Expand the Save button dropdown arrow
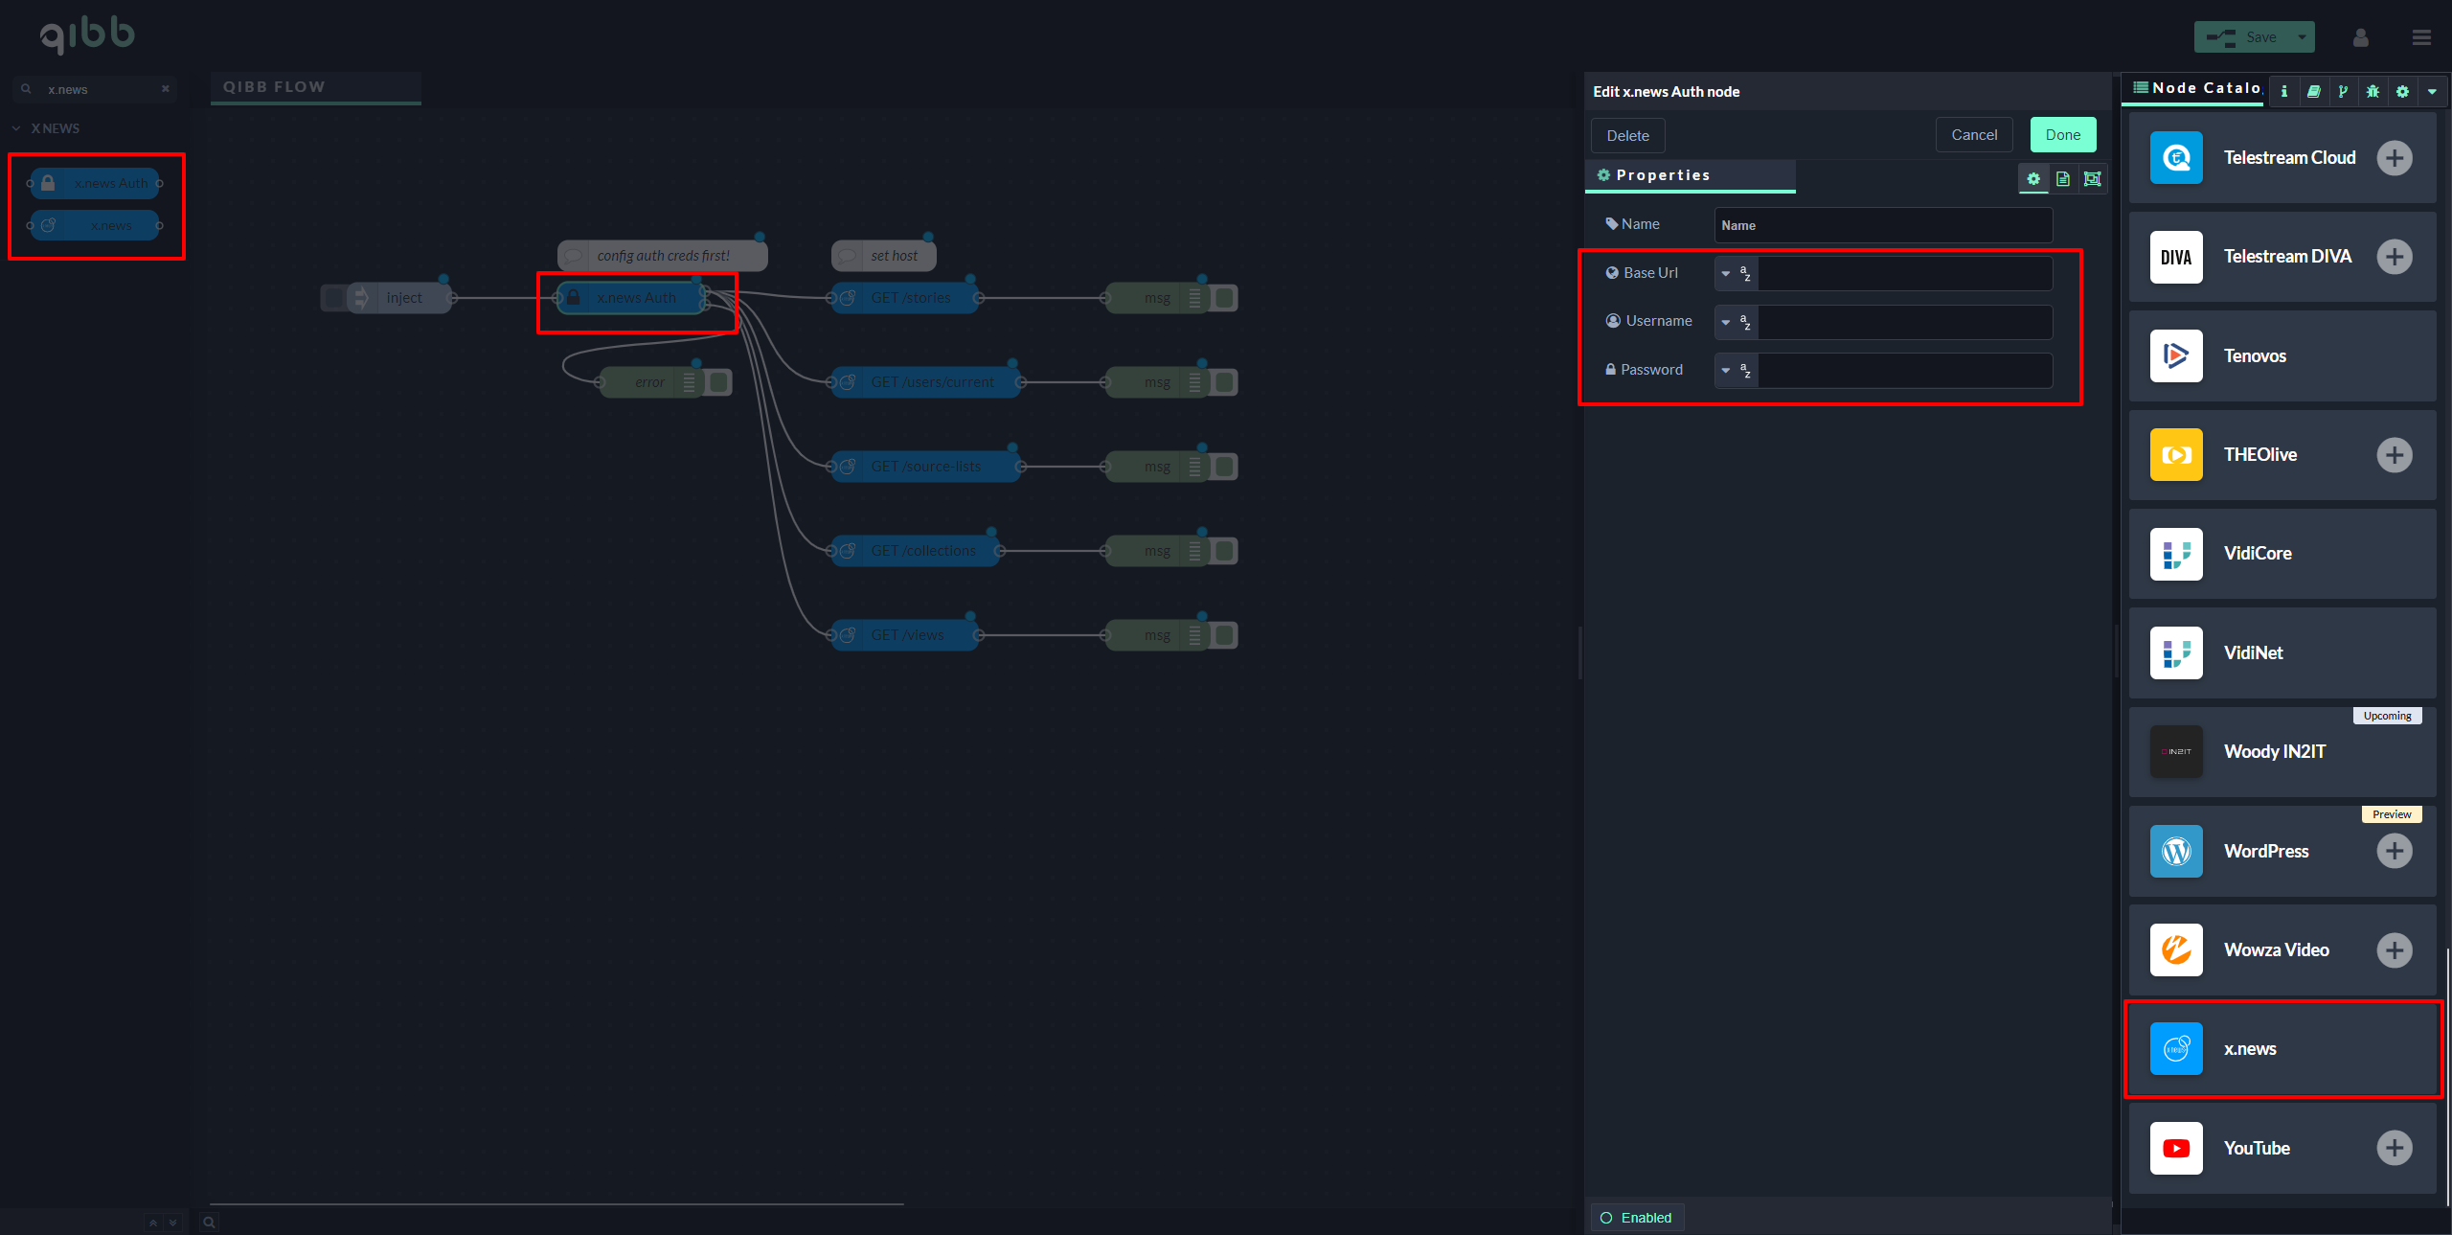2452x1235 pixels. [x=2302, y=37]
